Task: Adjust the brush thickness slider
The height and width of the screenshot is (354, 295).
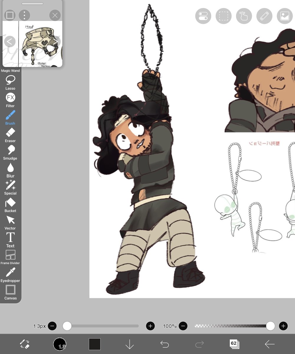Action: pyautogui.click(x=101, y=326)
